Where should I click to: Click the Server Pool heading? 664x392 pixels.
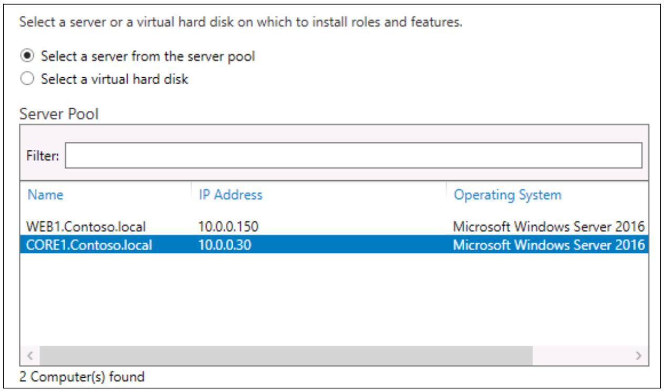pyautogui.click(x=59, y=114)
